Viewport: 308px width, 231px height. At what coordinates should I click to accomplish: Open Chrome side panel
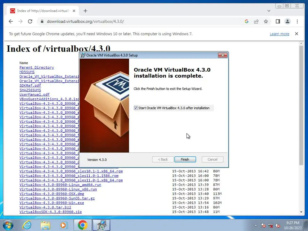tap(278, 21)
